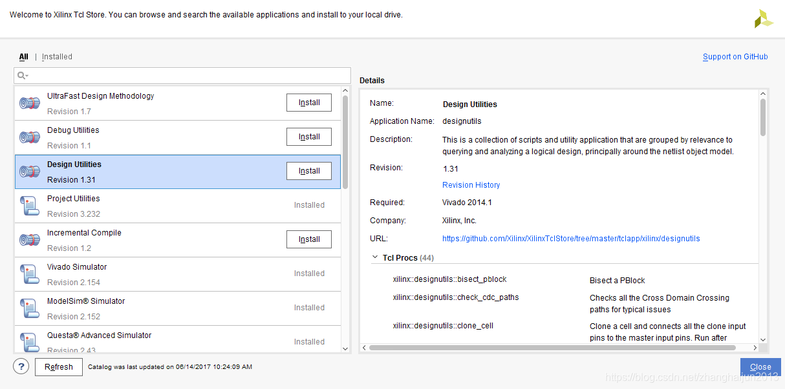Open Support on GitHub link
This screenshot has height=389, width=785.
point(735,57)
